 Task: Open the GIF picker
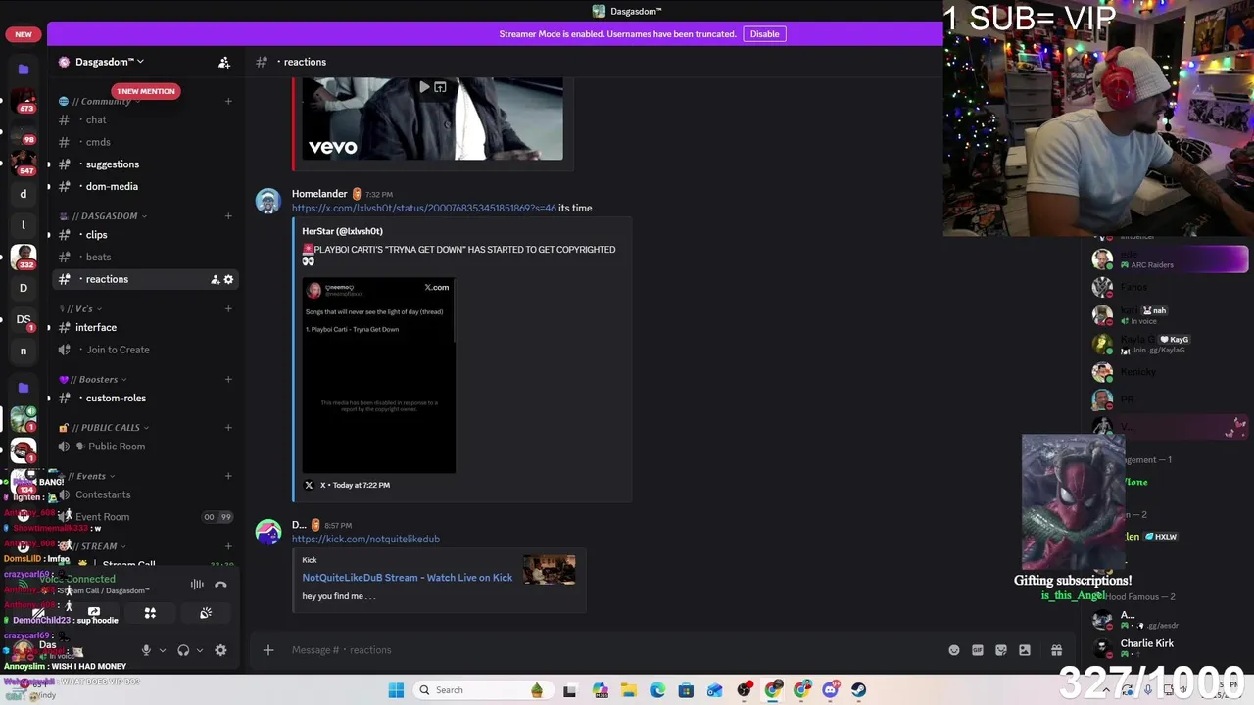(978, 650)
